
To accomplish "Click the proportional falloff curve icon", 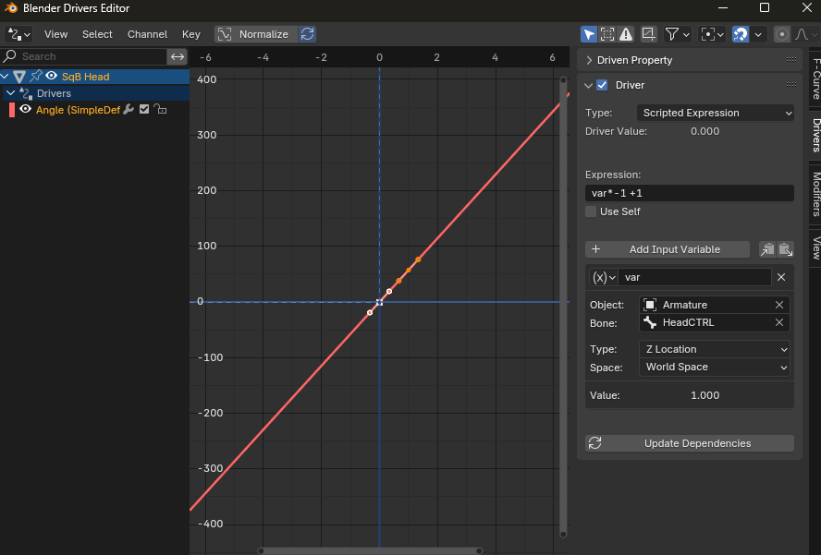I will click(x=802, y=34).
